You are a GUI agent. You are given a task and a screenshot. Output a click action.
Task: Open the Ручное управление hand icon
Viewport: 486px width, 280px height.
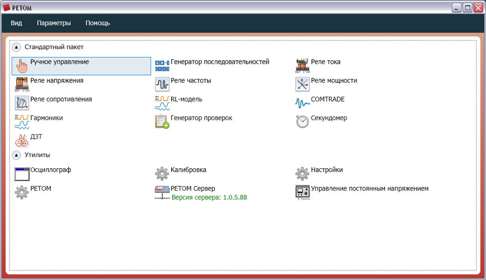tap(22, 66)
